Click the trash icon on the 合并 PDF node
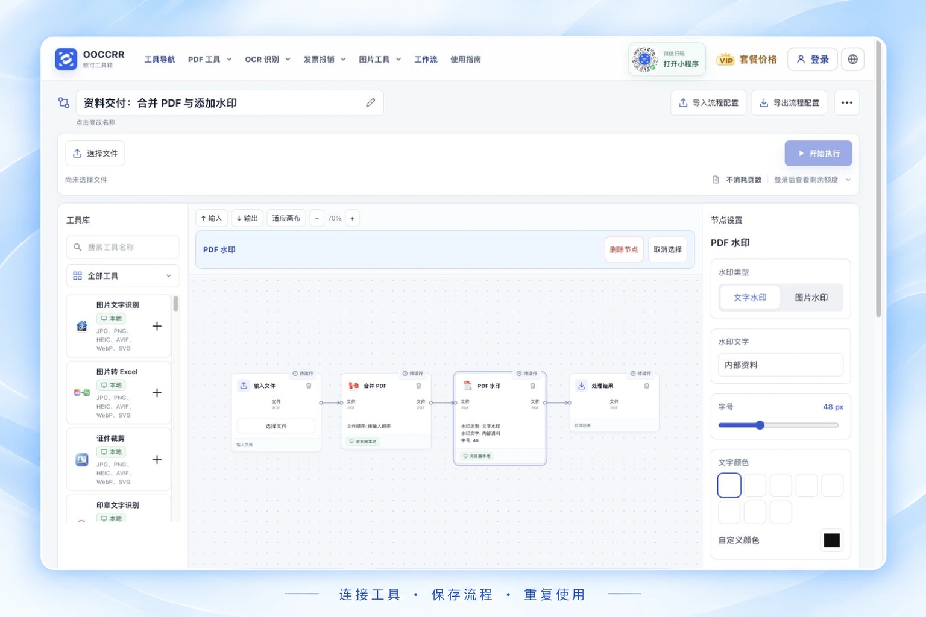 click(x=418, y=386)
